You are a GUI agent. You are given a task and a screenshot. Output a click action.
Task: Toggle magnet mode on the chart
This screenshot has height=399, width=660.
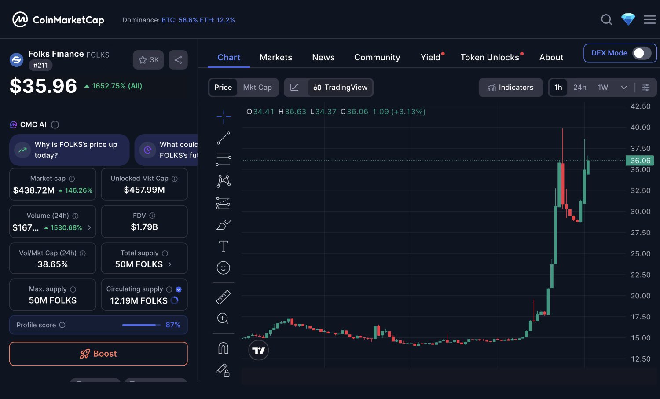coord(224,348)
